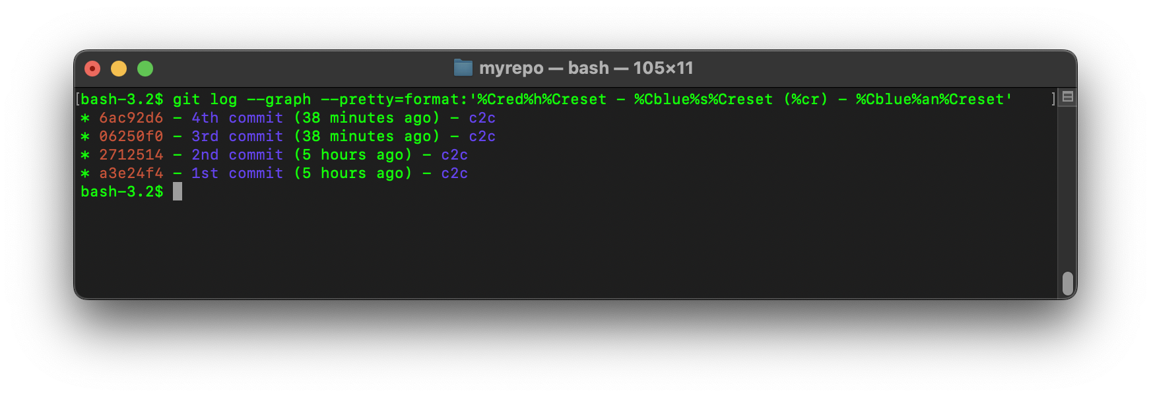Select the commit hash 06250f0
Viewport: 1151px width, 397px height.
click(131, 137)
